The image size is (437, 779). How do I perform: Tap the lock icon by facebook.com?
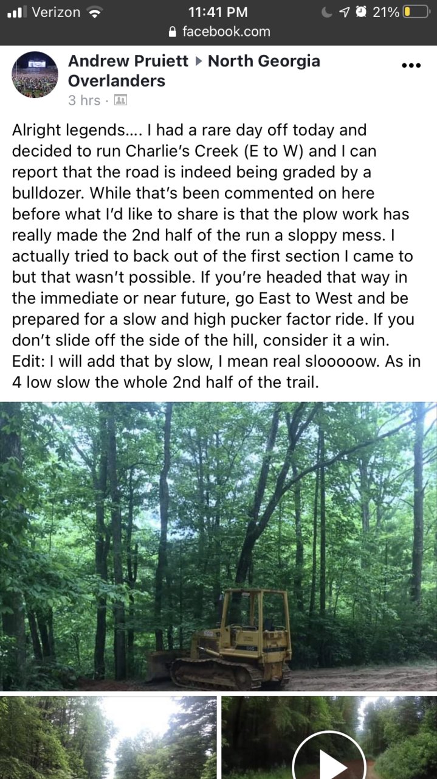(173, 32)
